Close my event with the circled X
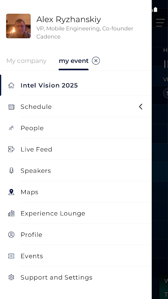This screenshot has height=299, width=168. click(96, 61)
